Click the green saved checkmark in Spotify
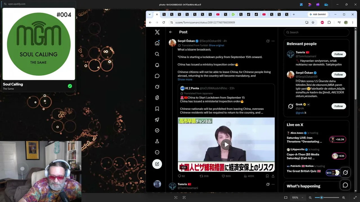The width and height of the screenshot is (360, 202). click(70, 86)
